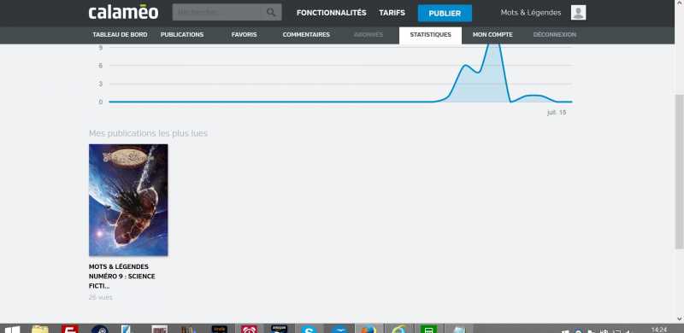Viewport: 684px width, 333px height.
Task: Click the Publier button
Action: tap(445, 13)
